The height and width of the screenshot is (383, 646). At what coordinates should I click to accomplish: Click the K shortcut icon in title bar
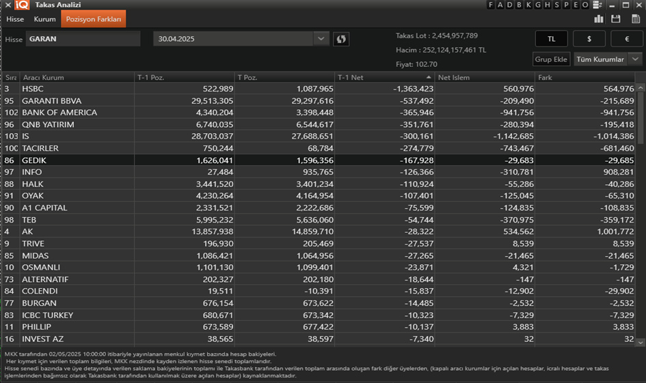(x=528, y=5)
